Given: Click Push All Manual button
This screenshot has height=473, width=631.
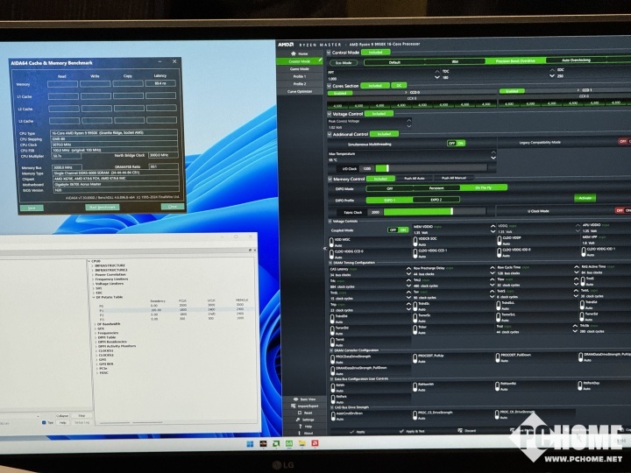Looking at the screenshot, I should tap(454, 178).
